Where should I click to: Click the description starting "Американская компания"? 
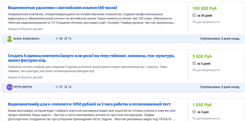[91, 18]
